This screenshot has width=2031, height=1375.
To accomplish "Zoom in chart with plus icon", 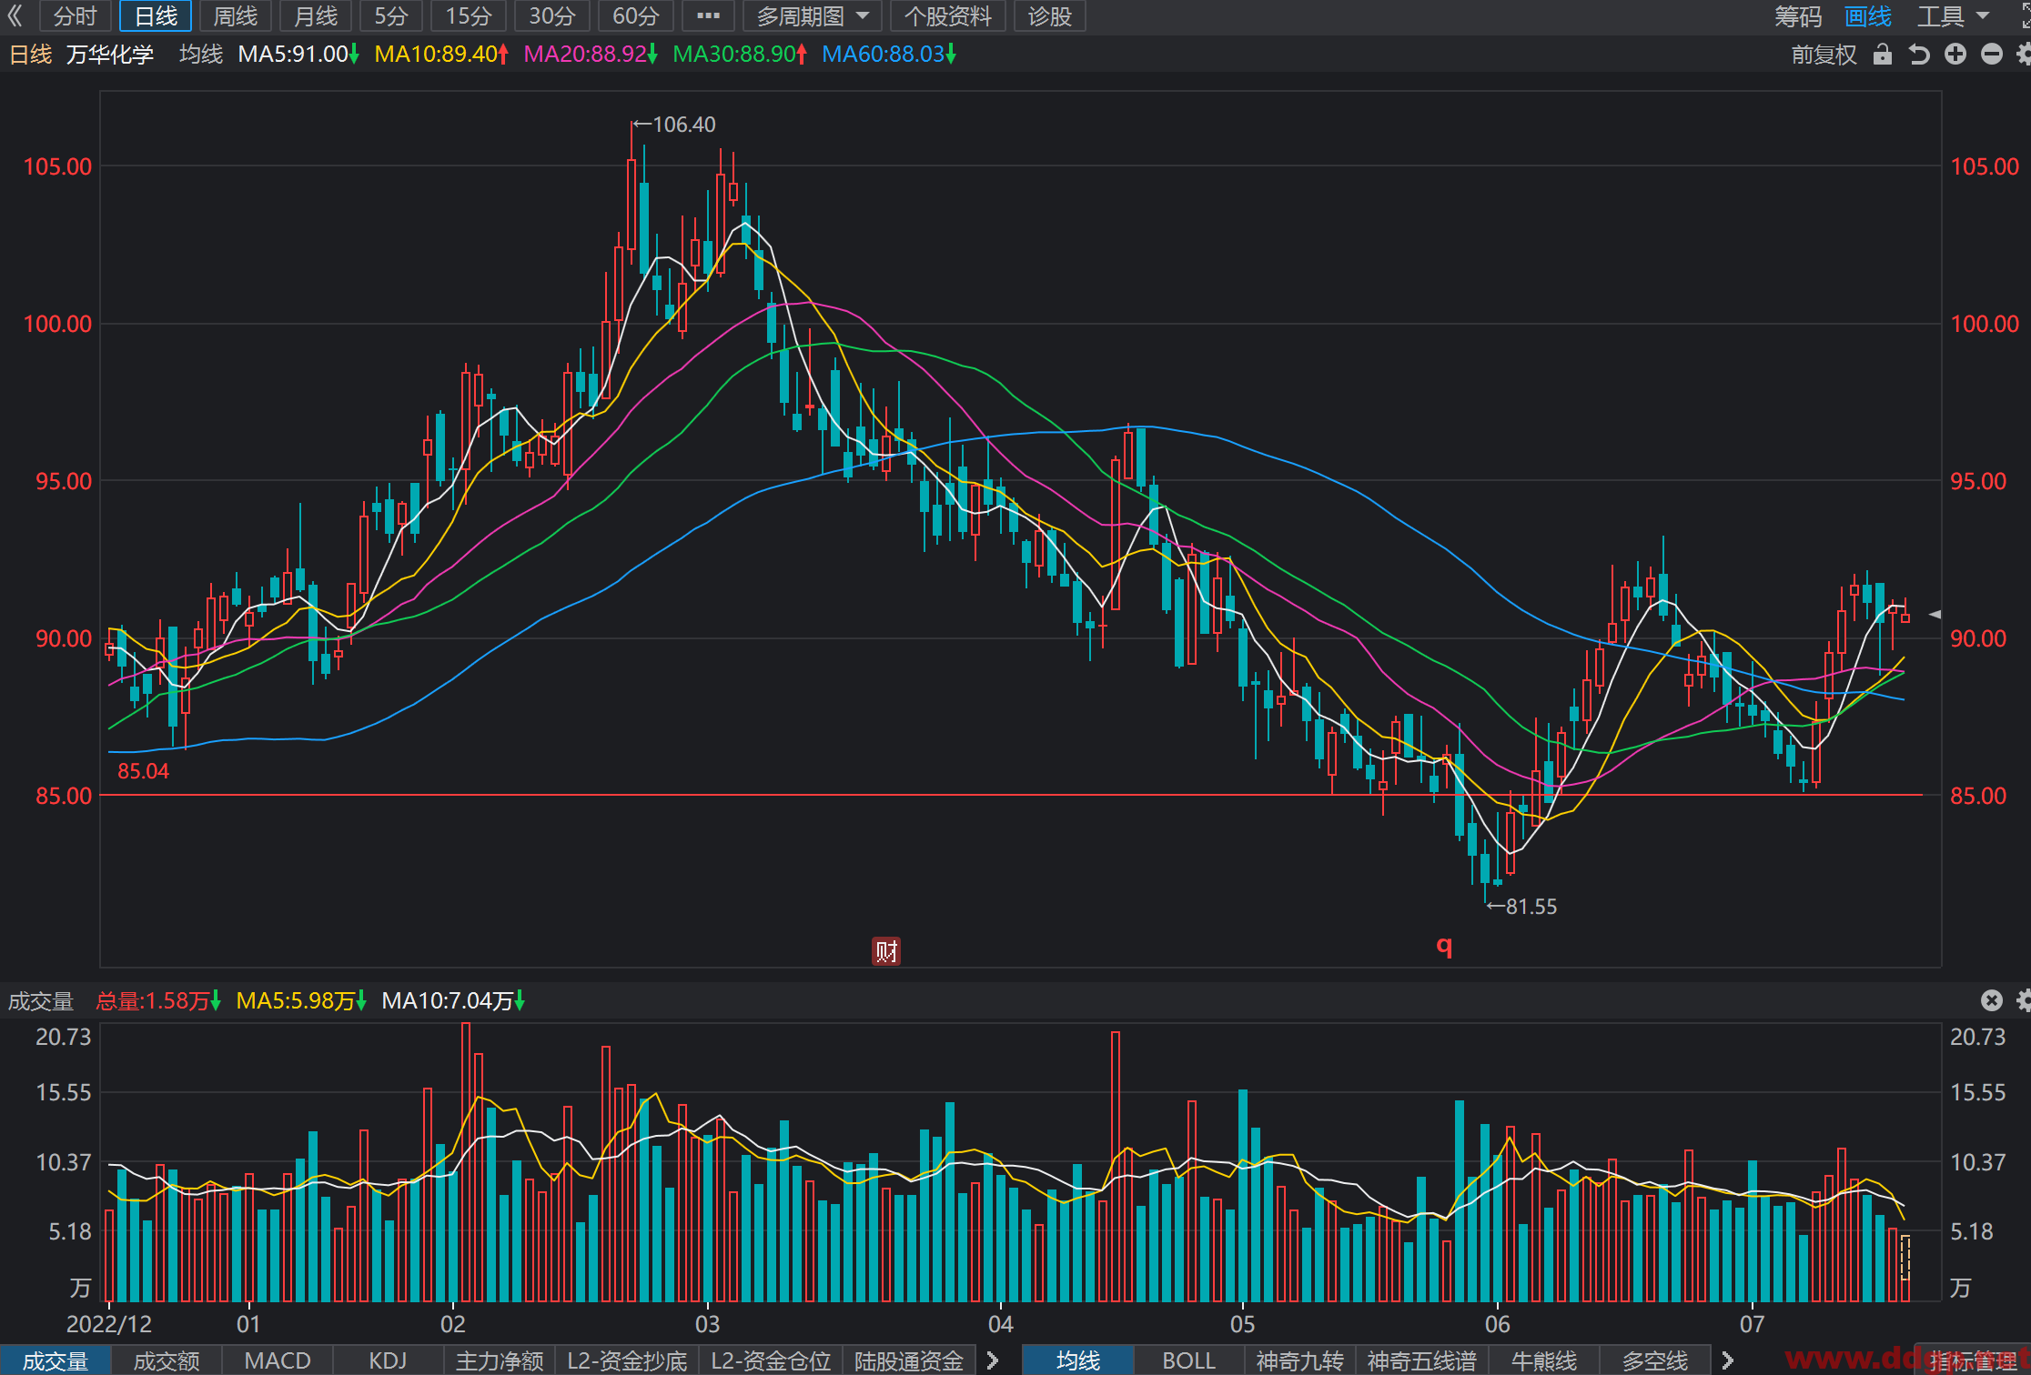I will click(x=1955, y=55).
